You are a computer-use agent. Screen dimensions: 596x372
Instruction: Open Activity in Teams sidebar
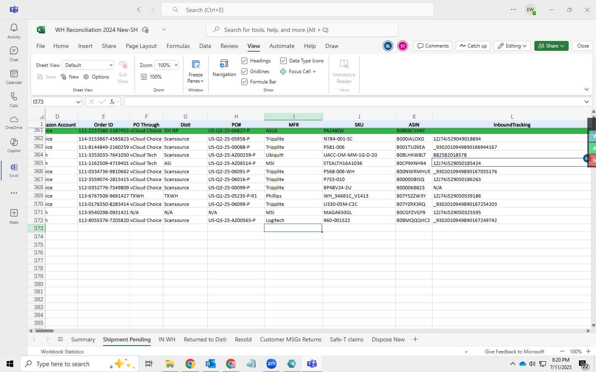pos(14,31)
